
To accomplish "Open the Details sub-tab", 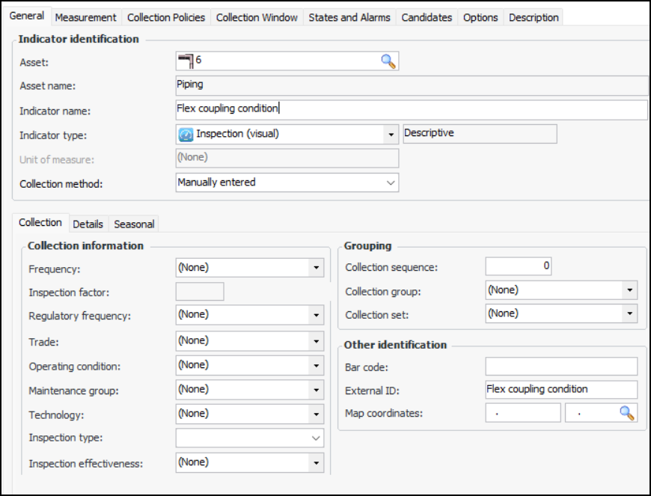I will point(88,224).
